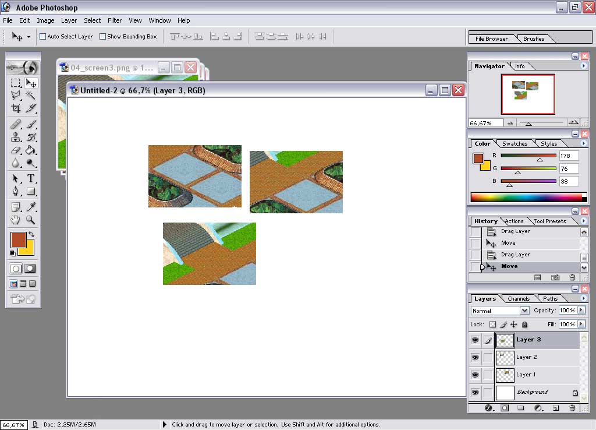Create a new layer icon

pyautogui.click(x=556, y=408)
